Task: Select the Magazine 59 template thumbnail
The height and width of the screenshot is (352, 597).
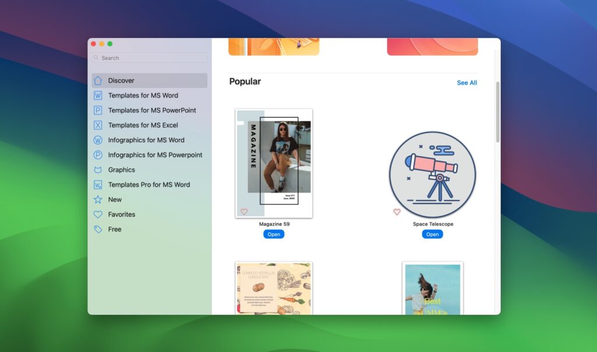Action: pos(274,163)
